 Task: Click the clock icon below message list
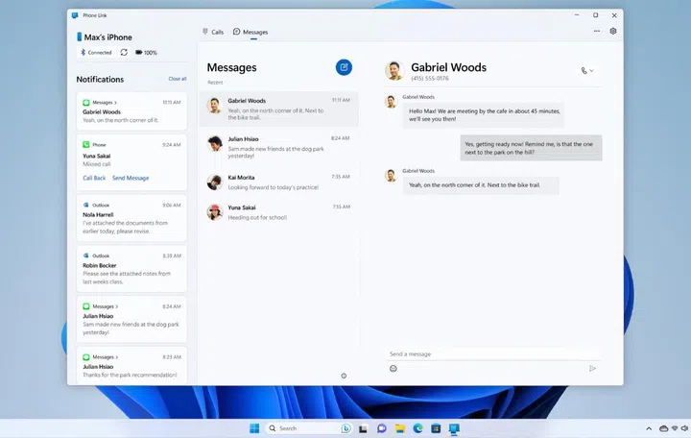344,376
